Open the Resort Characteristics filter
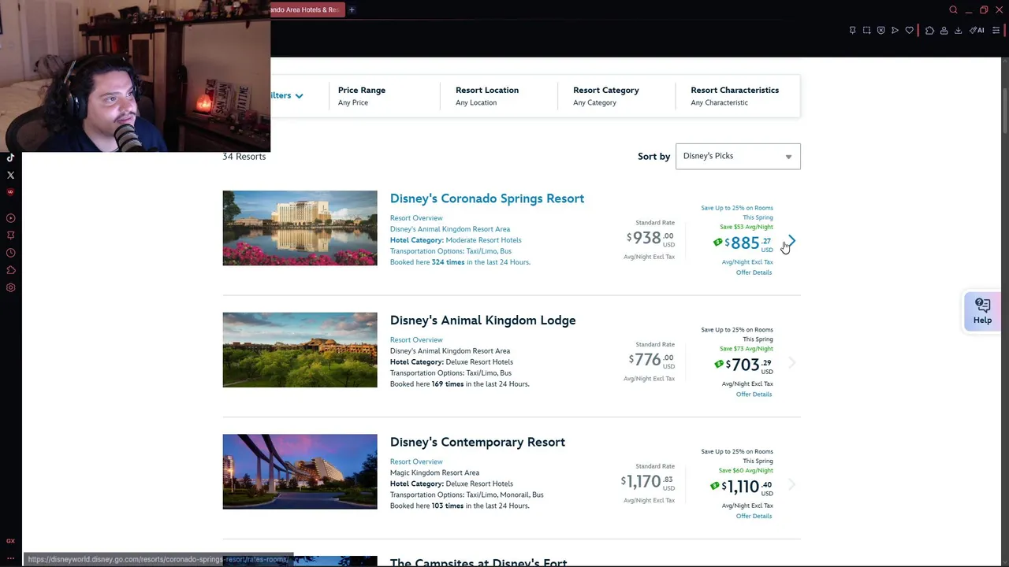1009x567 pixels. tap(735, 95)
